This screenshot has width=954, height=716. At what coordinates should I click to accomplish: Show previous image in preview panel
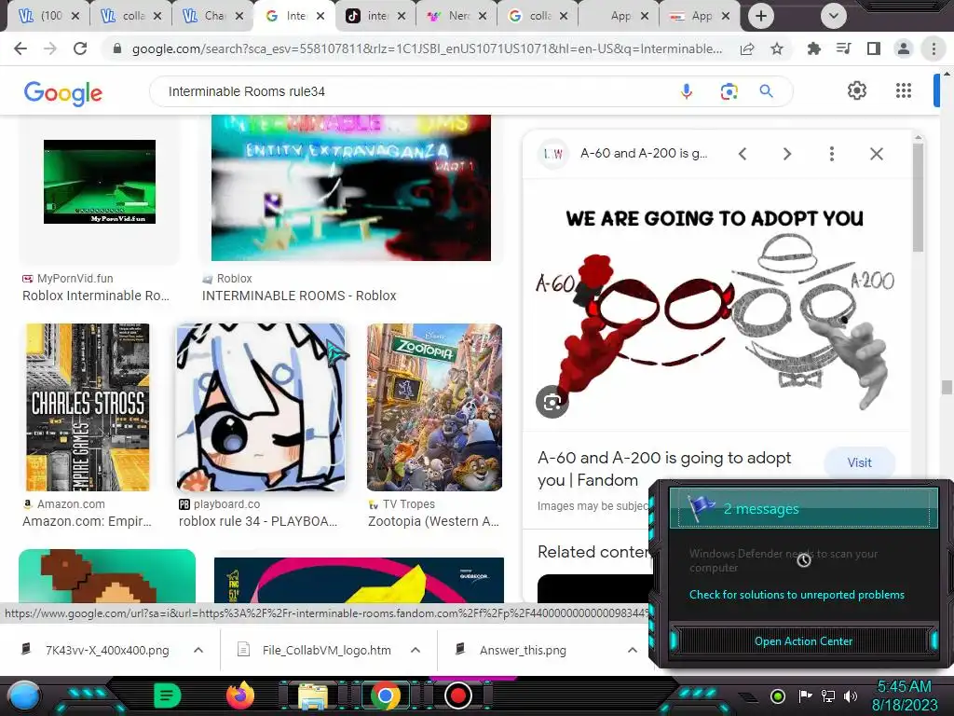click(743, 154)
